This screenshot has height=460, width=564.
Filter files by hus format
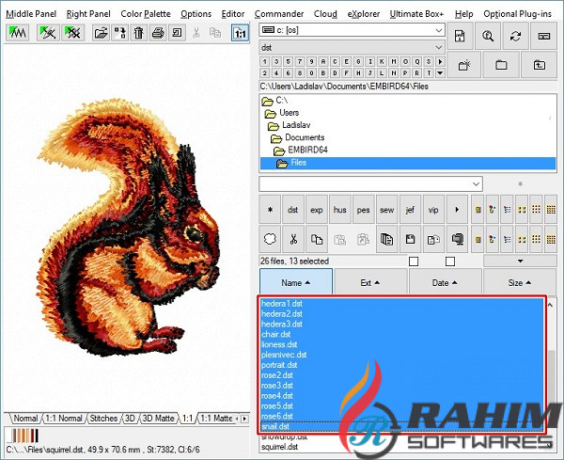340,210
